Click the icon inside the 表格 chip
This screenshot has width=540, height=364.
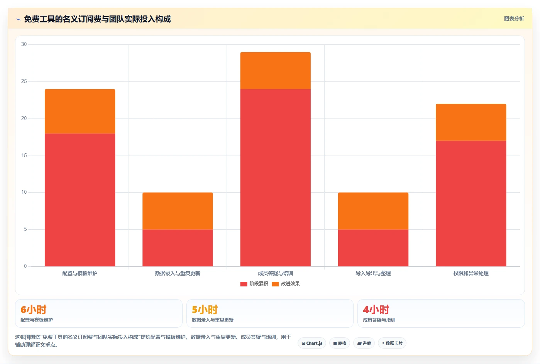335,343
